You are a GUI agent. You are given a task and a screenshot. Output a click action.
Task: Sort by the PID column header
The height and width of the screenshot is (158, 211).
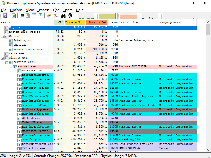click(x=113, y=22)
